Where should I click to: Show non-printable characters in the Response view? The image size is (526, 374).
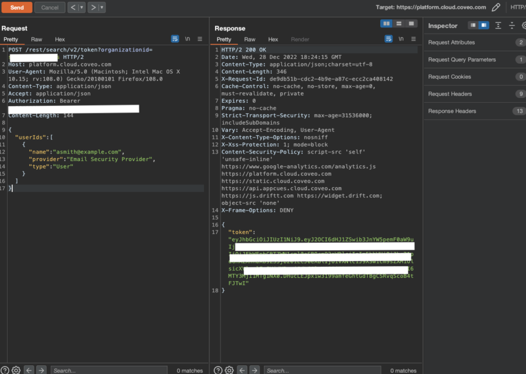click(401, 39)
